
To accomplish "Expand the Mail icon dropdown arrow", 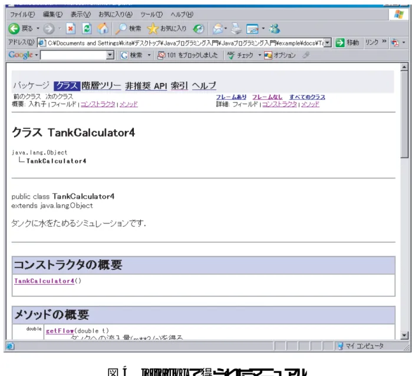I will point(226,28).
